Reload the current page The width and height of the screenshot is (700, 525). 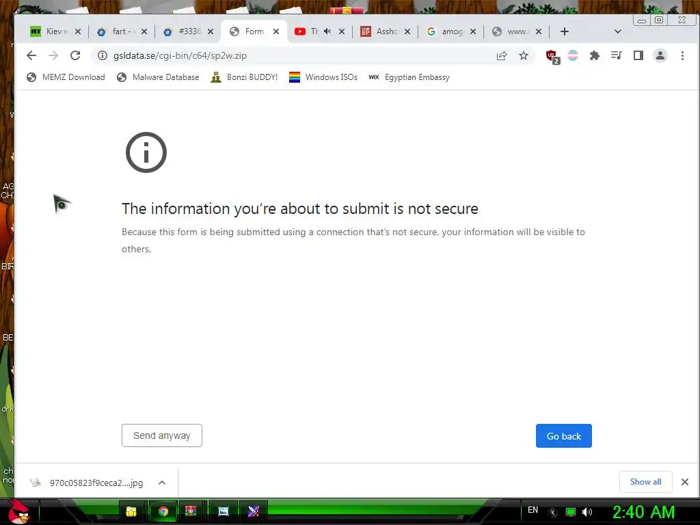[75, 55]
